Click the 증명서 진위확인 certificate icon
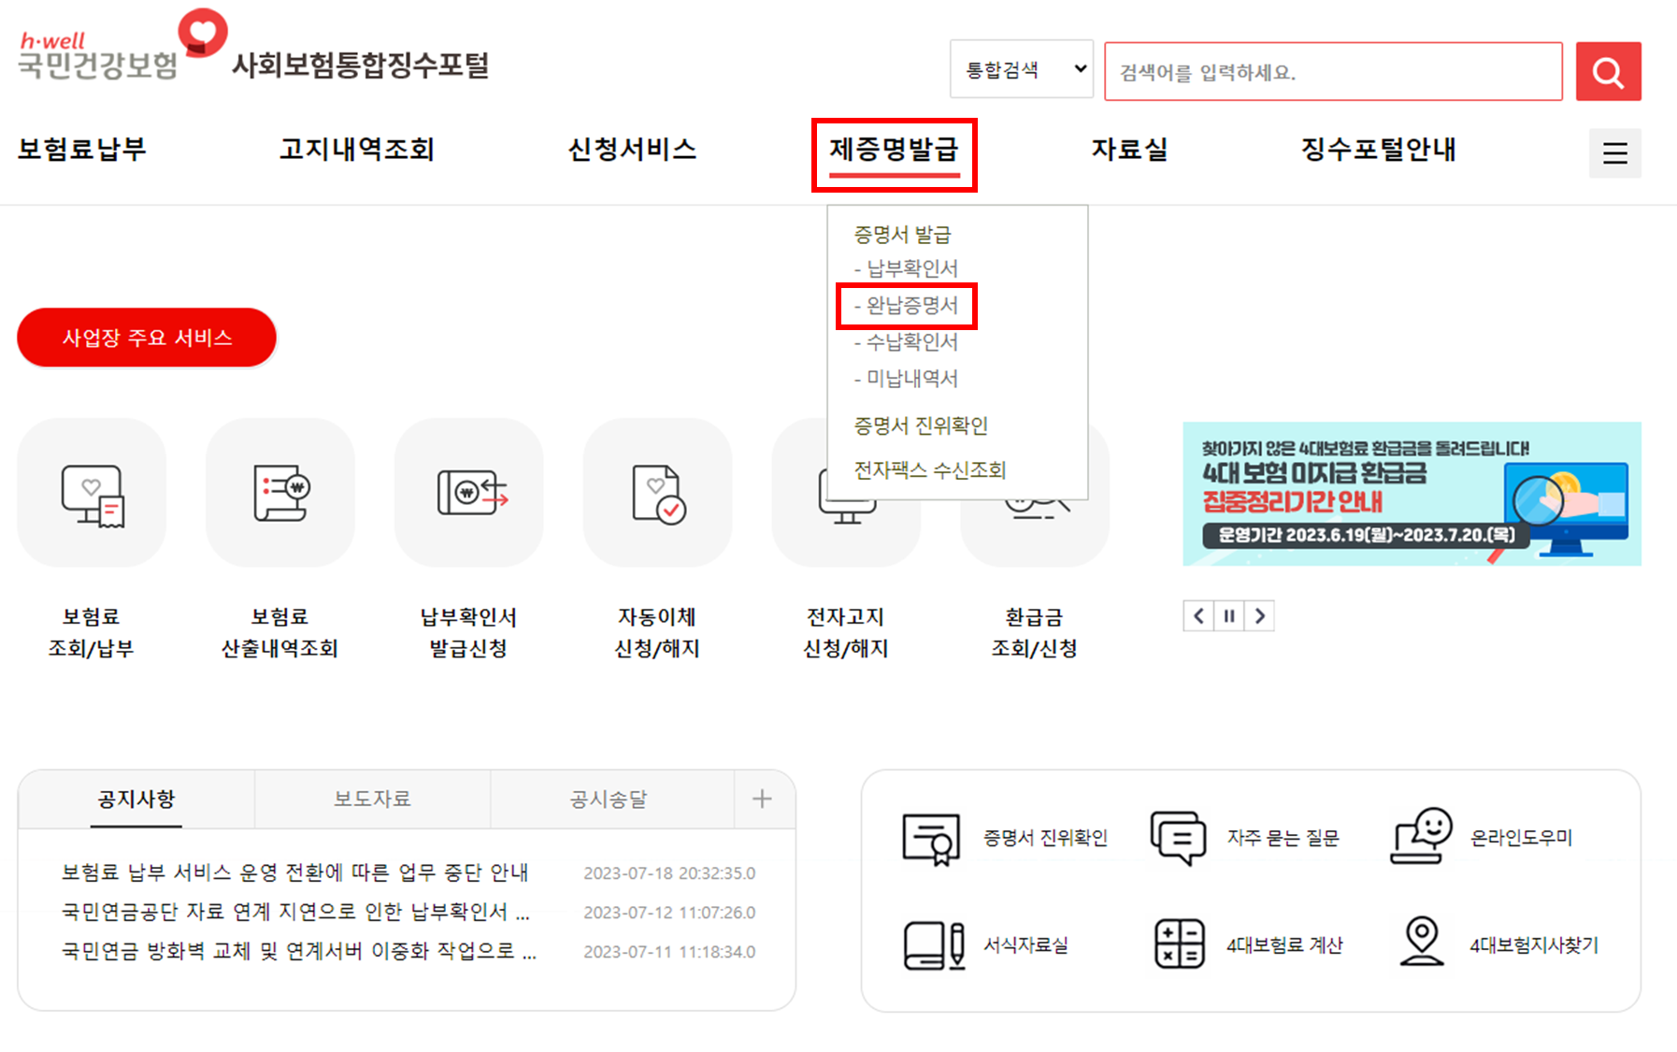Screen dimensions: 1677x1052 (x=931, y=839)
